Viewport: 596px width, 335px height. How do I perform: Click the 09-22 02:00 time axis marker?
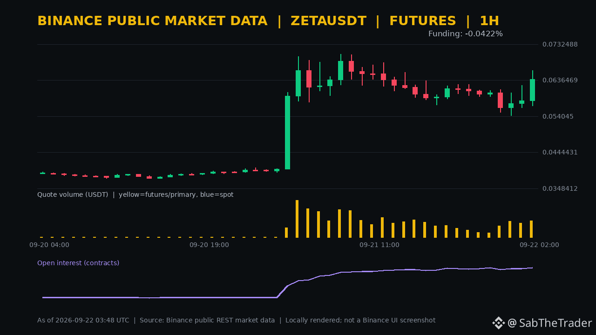pyautogui.click(x=540, y=245)
